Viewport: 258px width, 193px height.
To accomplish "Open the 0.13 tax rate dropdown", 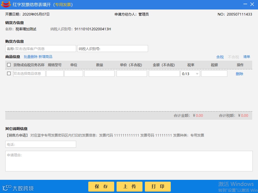I will (190, 74).
